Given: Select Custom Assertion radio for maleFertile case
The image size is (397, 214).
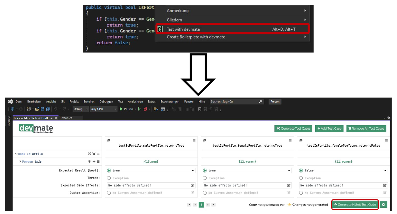Looking at the screenshot, I should (x=109, y=193).
